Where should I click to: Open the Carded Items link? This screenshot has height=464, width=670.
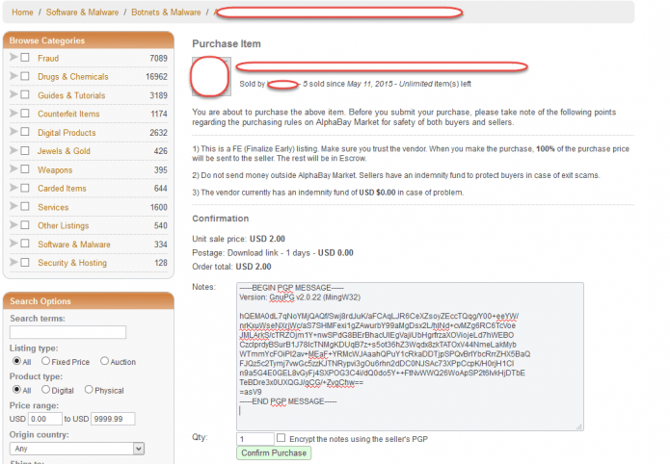pyautogui.click(x=62, y=189)
